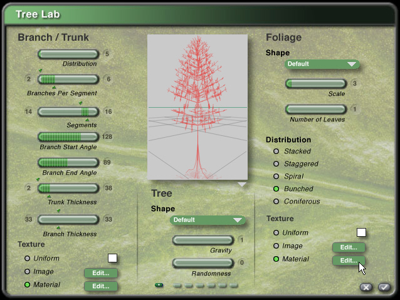Adjust the Branch Start Angle slider
The height and width of the screenshot is (300, 400).
point(68,137)
